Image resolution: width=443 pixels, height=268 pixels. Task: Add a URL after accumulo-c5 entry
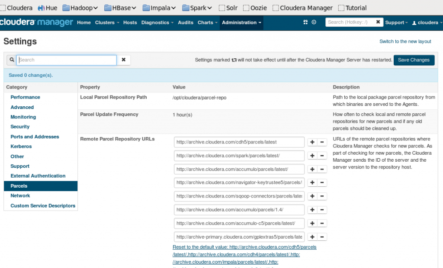pos(312,223)
